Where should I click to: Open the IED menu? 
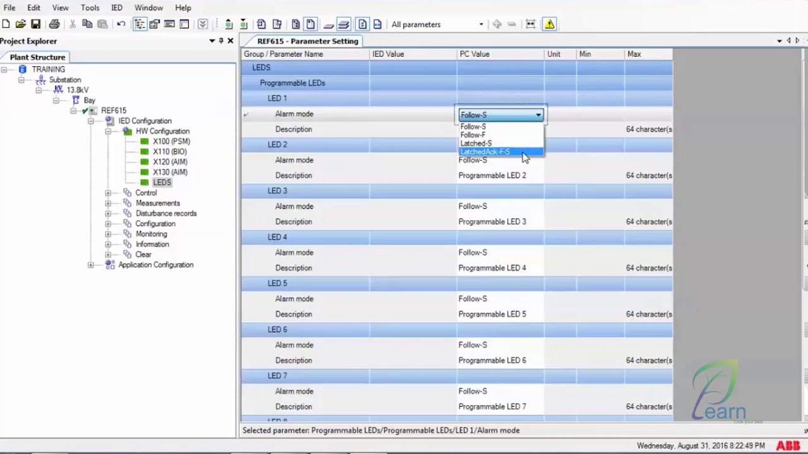117,8
